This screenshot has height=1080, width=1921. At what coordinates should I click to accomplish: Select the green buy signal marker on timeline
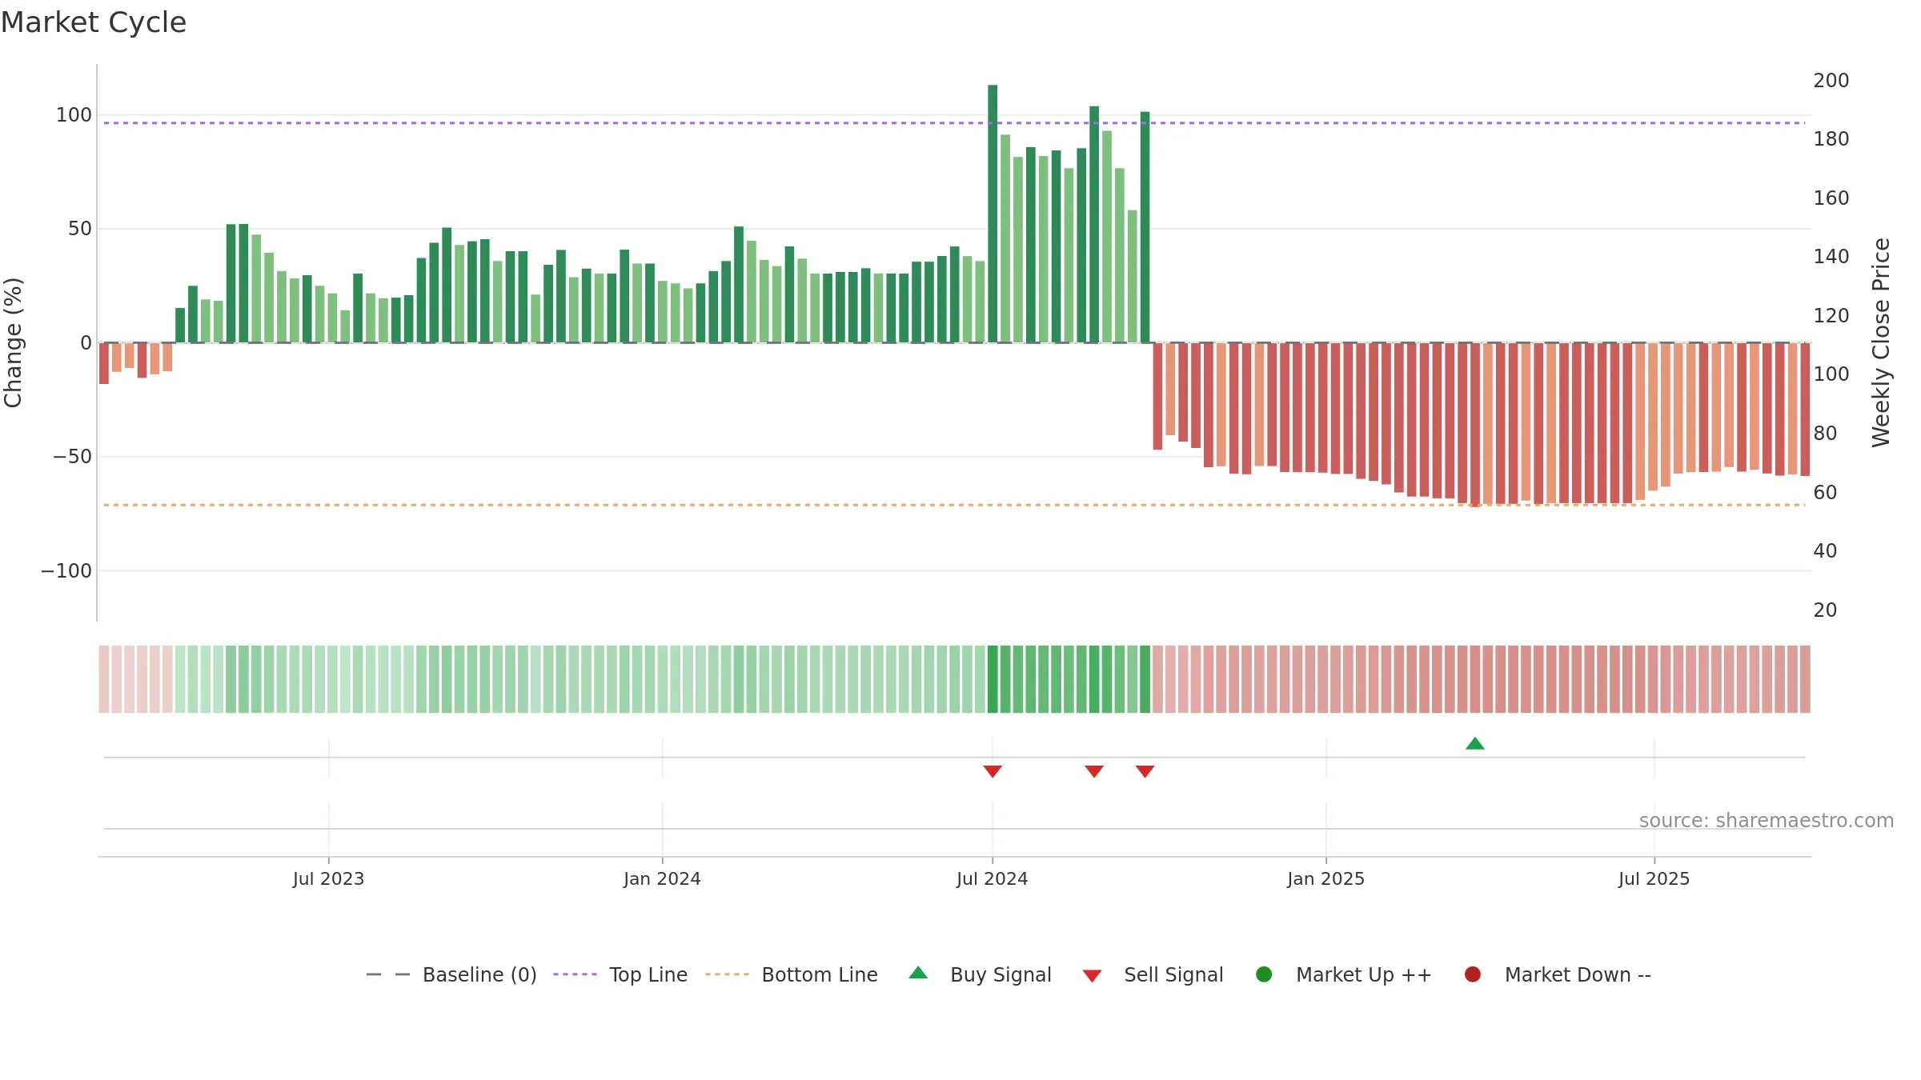point(1475,743)
